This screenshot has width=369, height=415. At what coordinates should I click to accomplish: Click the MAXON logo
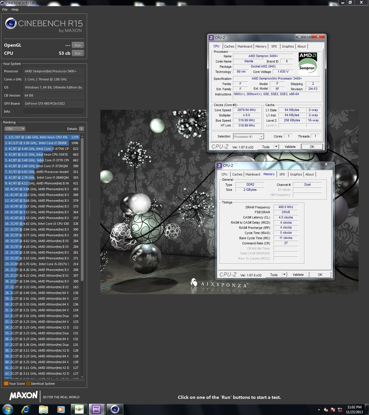[23, 396]
